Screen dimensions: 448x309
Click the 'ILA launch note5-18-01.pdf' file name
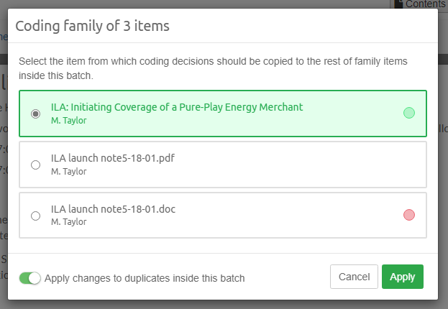114,158
